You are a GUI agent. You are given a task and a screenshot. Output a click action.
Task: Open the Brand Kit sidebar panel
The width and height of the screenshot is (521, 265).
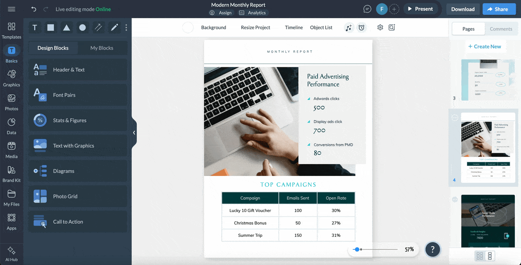(x=12, y=173)
